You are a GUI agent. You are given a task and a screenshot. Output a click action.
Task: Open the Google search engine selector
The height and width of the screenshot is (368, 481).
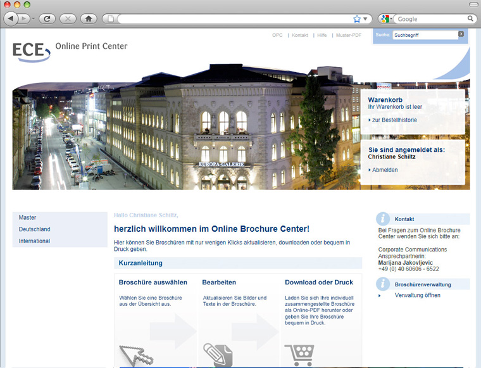[386, 19]
